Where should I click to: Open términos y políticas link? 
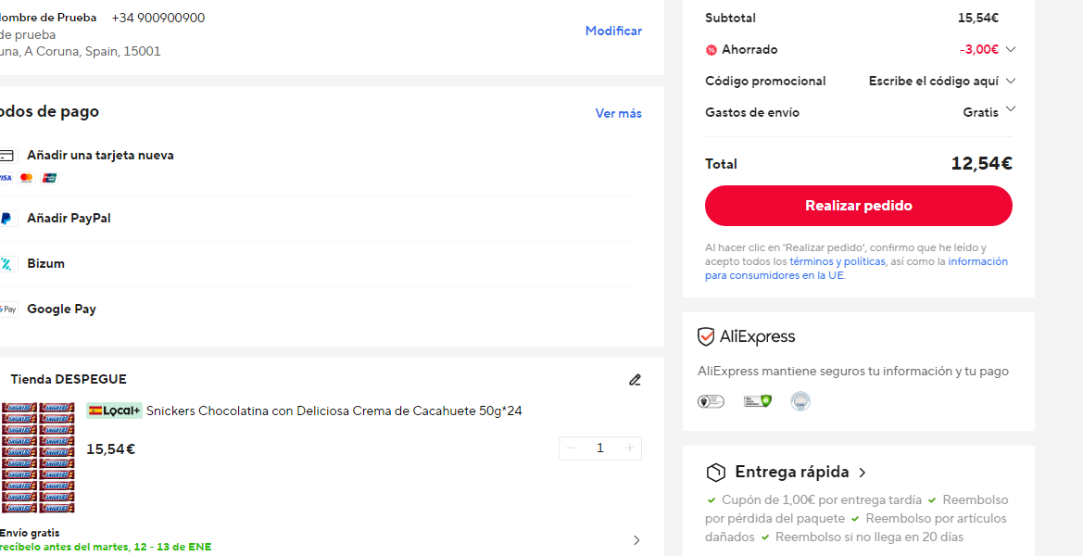pos(837,261)
